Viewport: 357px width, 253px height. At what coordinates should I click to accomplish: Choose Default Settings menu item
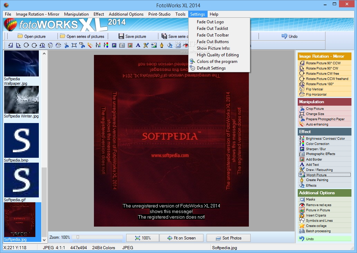tap(219, 68)
